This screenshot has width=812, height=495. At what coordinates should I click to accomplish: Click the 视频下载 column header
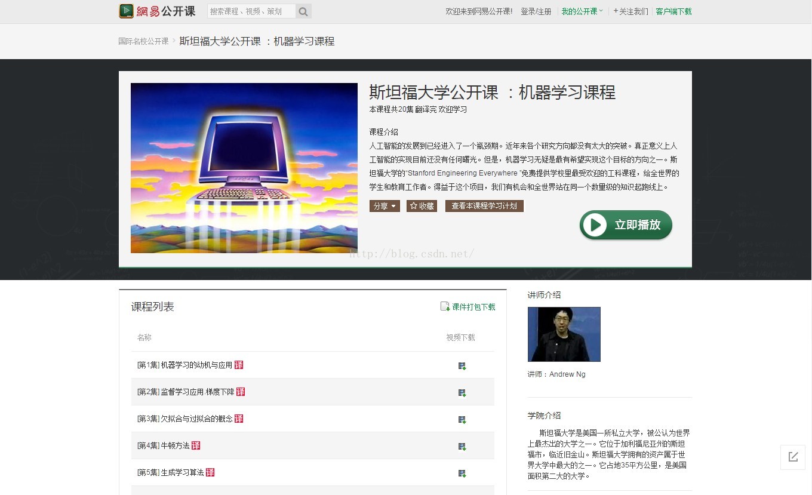[x=461, y=337]
